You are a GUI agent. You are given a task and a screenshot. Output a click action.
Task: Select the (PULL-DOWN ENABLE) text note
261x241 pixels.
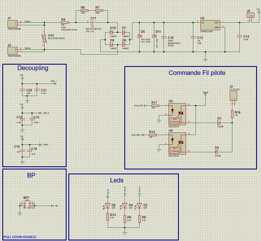20,237
